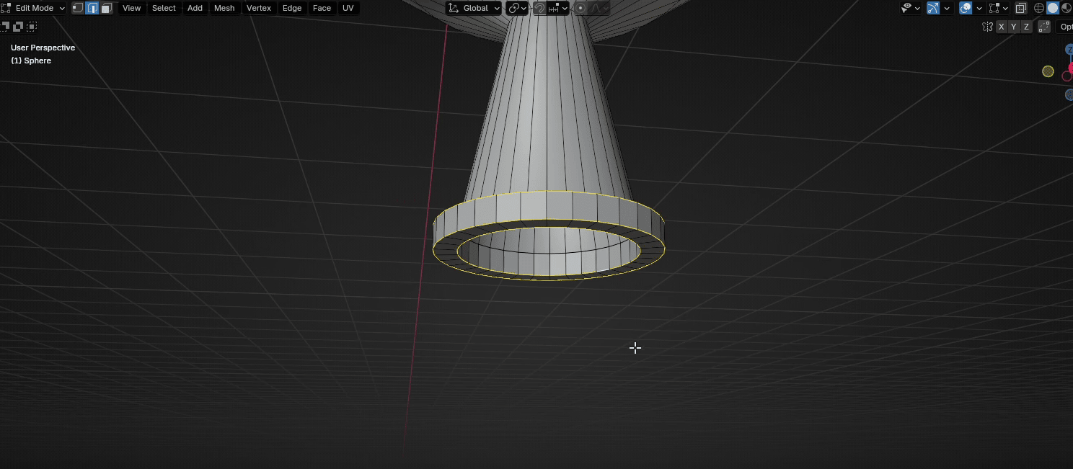Open the Select menu
Viewport: 1073px width, 469px height.
tap(164, 8)
